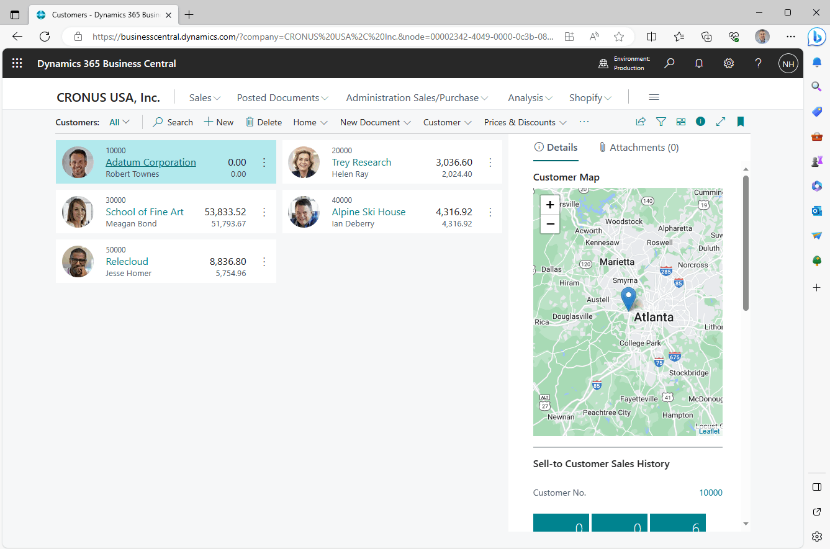The height and width of the screenshot is (549, 830).
Task: Click the notifications bell icon
Action: click(x=699, y=63)
